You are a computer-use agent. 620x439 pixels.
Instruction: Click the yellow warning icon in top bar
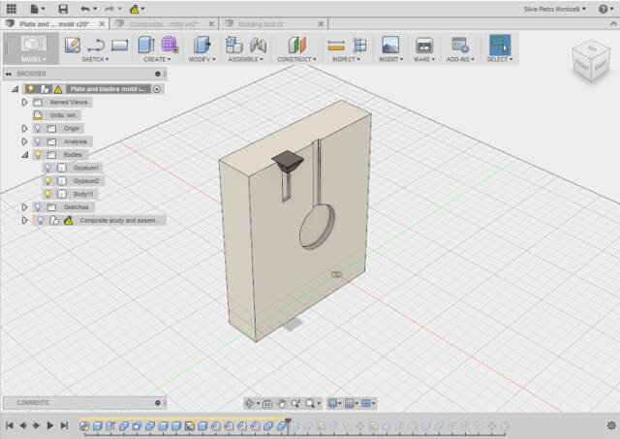[135, 9]
